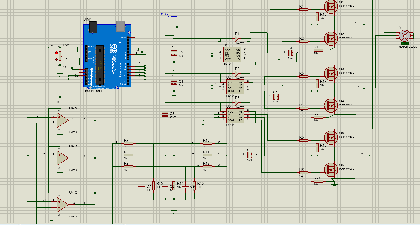Select capacitor C8 symbol
This screenshot has height=225, width=420.
pos(165,187)
